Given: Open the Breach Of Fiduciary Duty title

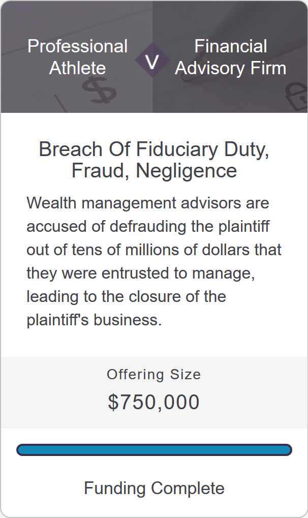Looking at the screenshot, I should coord(154,149).
